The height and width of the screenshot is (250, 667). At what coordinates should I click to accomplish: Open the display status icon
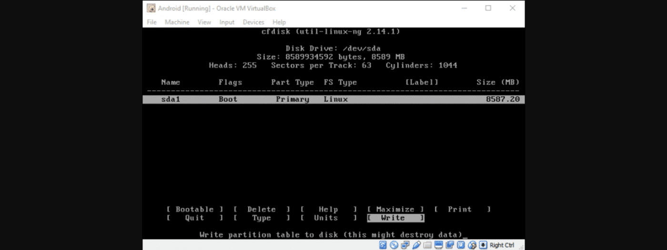coord(439,245)
